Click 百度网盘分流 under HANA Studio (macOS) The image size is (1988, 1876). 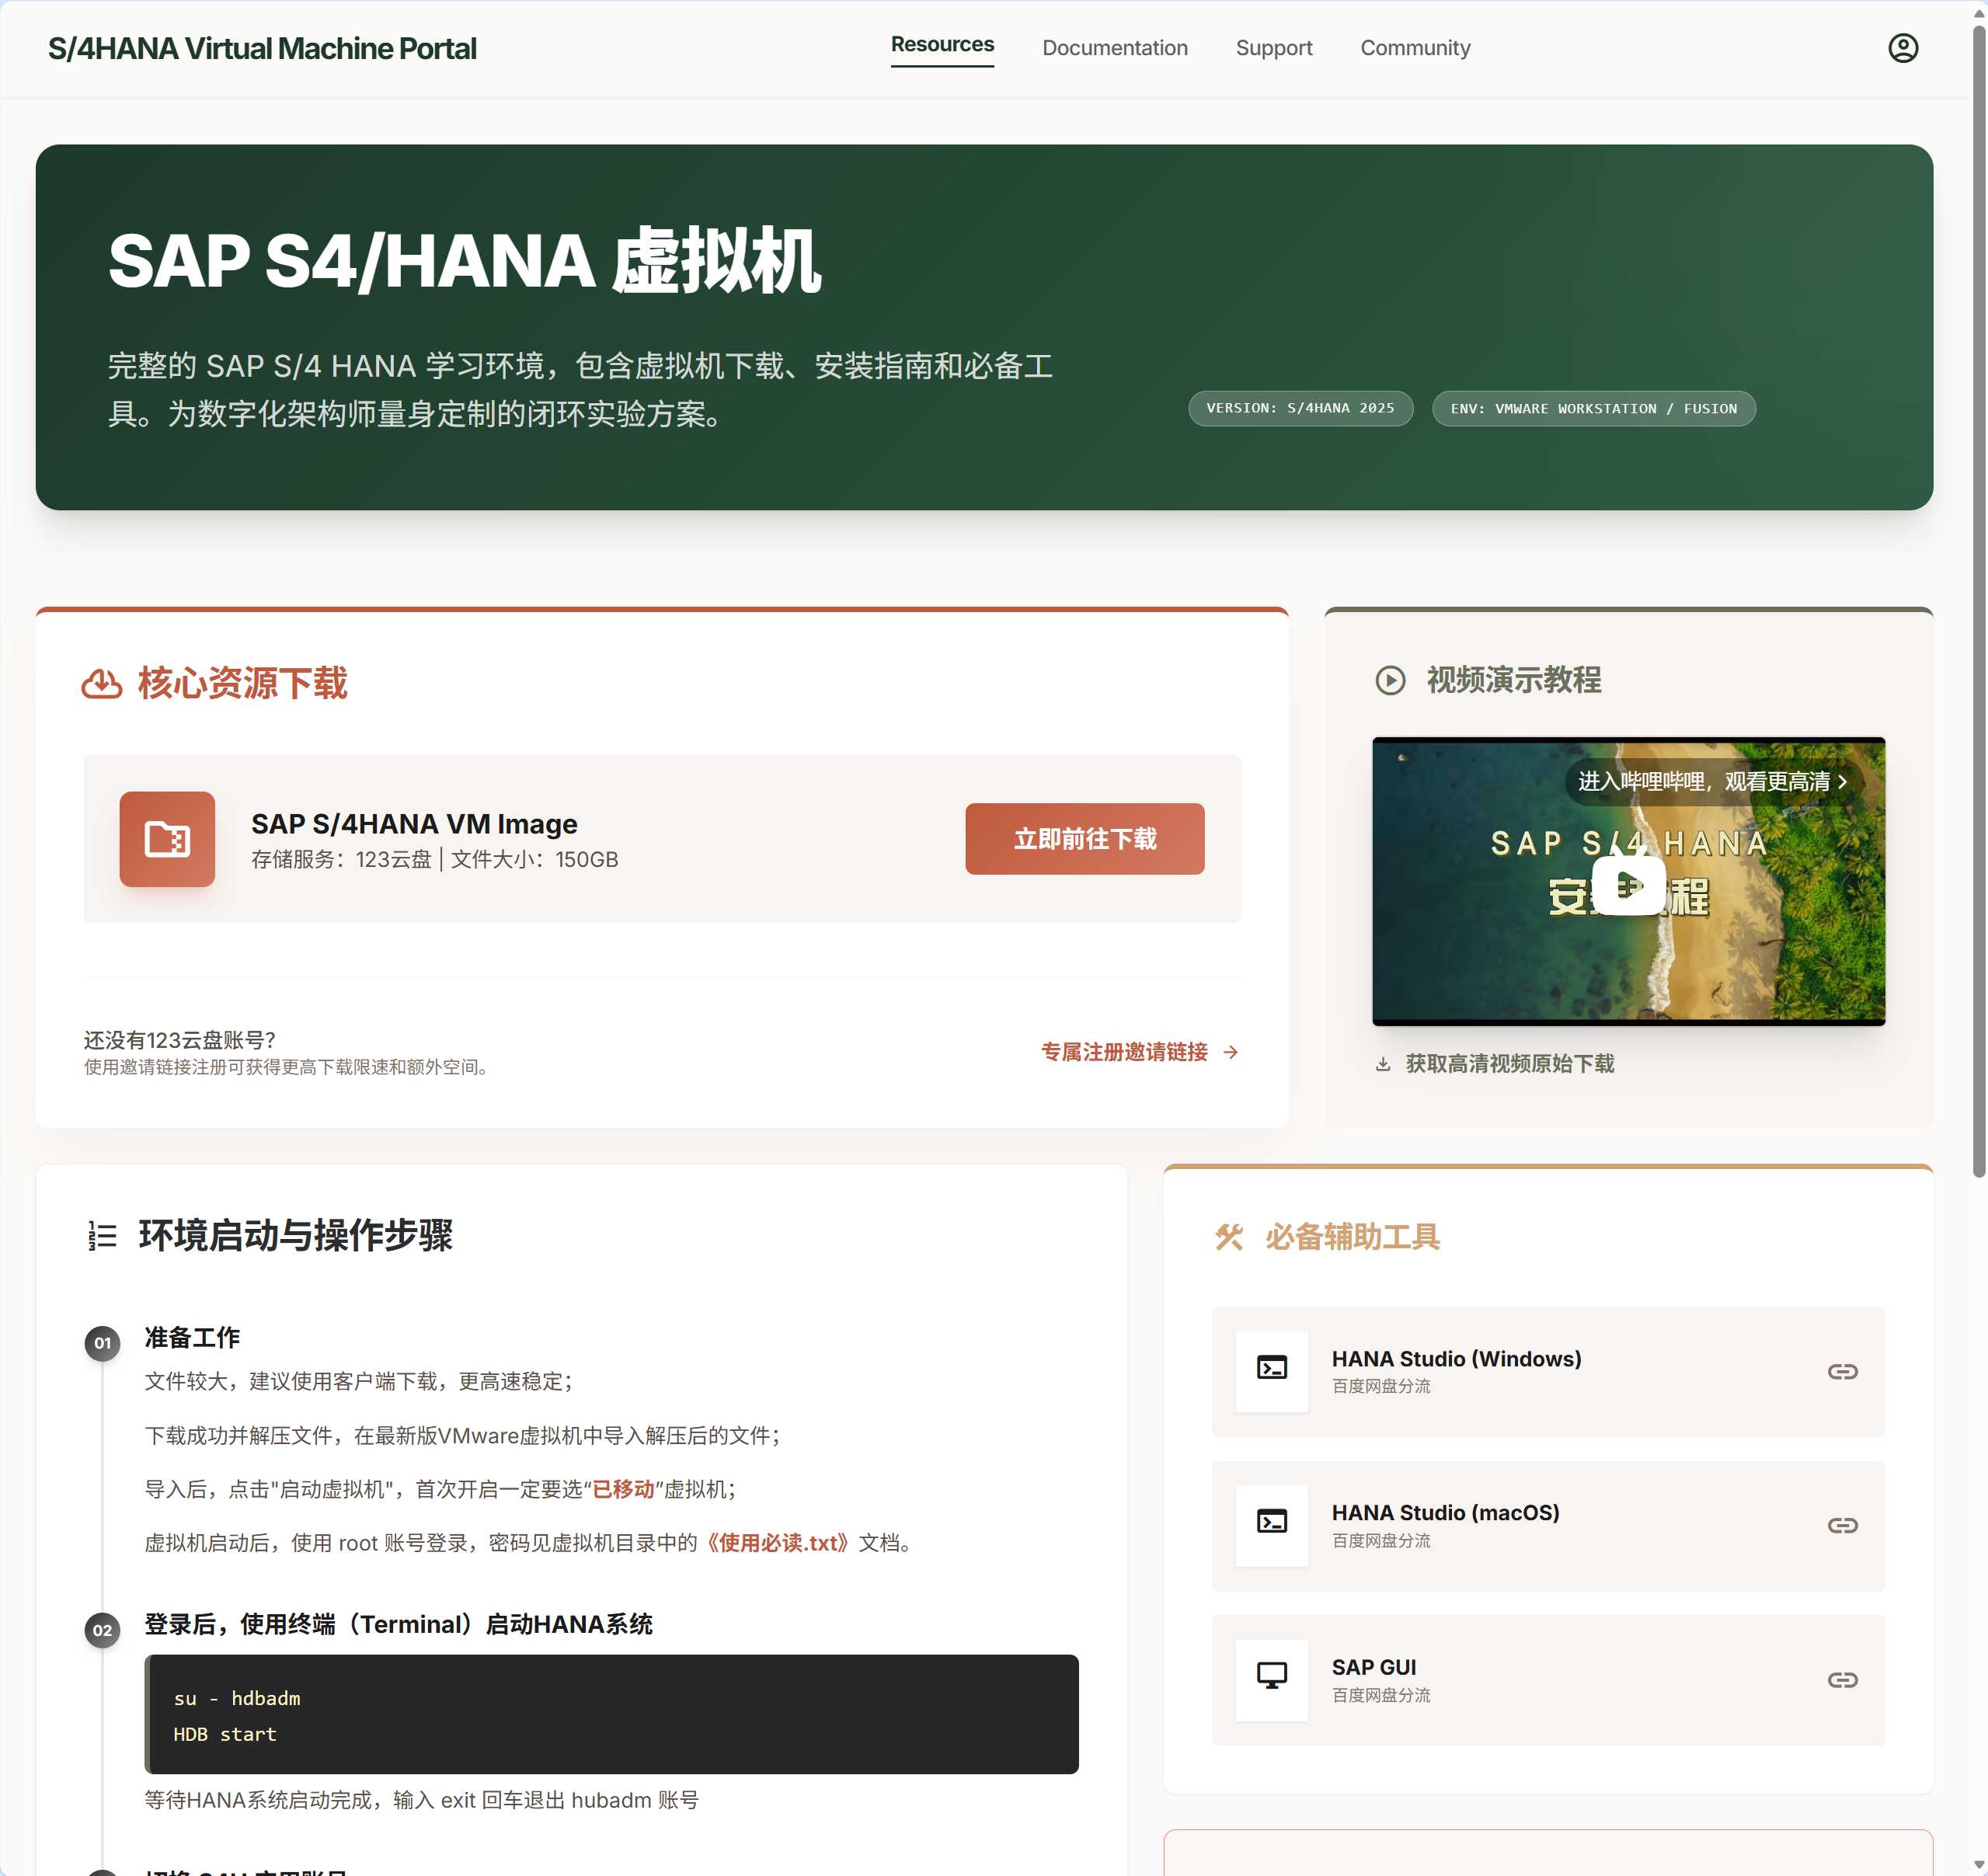(1381, 1541)
